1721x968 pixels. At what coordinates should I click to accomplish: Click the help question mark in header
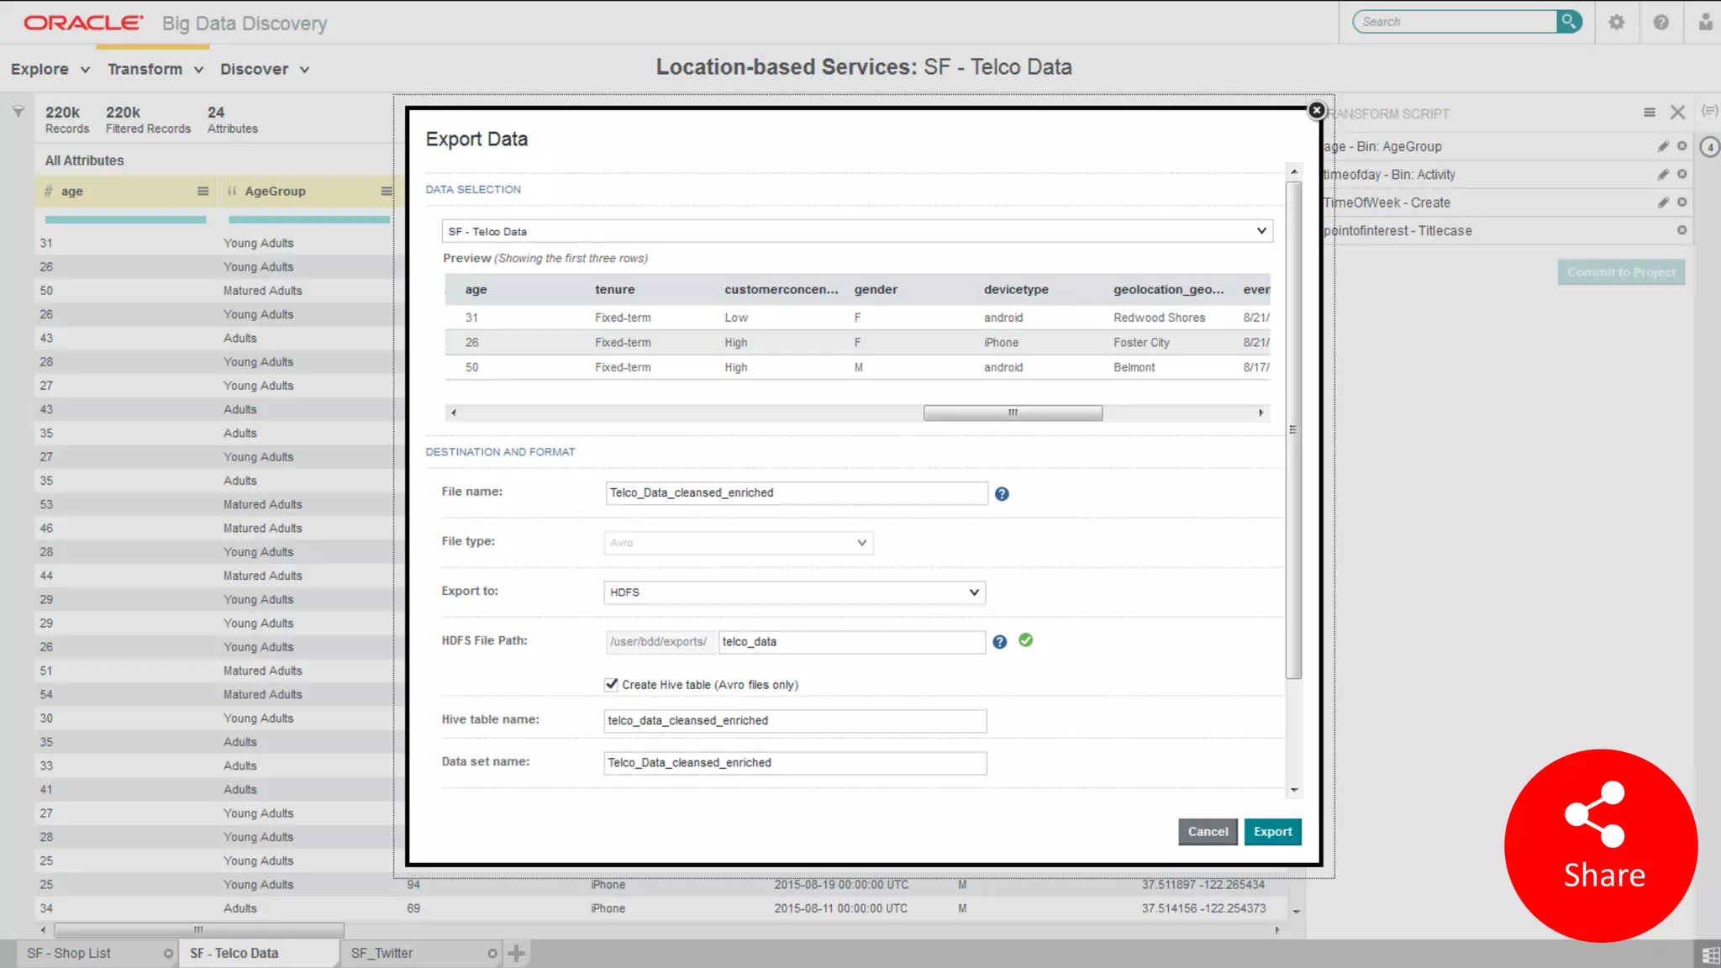tap(1660, 23)
